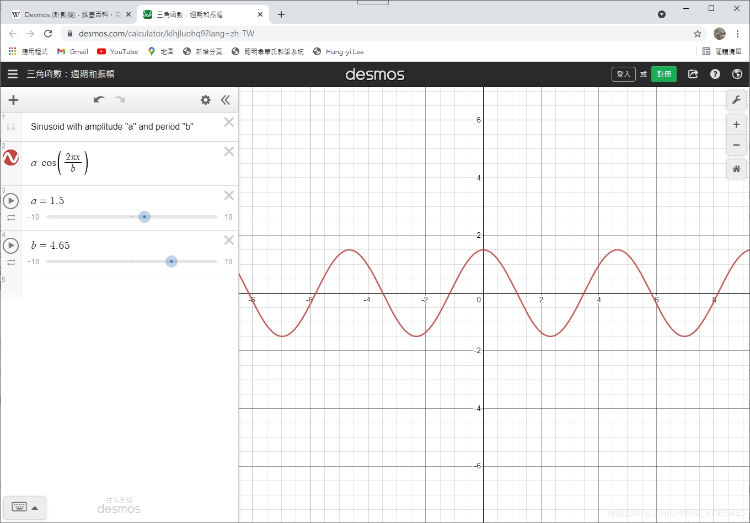Open graph settings with the wrench icon
Screen dimensions: 750x523
click(x=736, y=100)
